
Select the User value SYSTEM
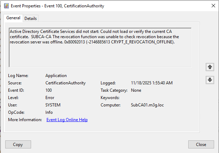pos(53,105)
